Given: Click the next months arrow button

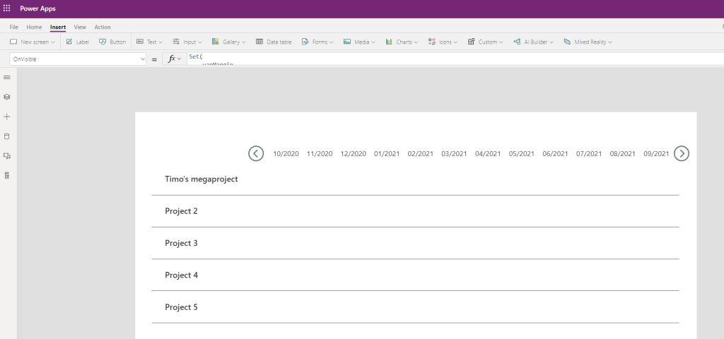Looking at the screenshot, I should tap(682, 153).
